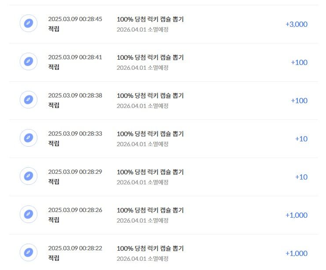This screenshot has height=270, width=326.
Task: Open the 럭키 캡슐 뽑기 title at 00:28:22
Action: point(150,248)
